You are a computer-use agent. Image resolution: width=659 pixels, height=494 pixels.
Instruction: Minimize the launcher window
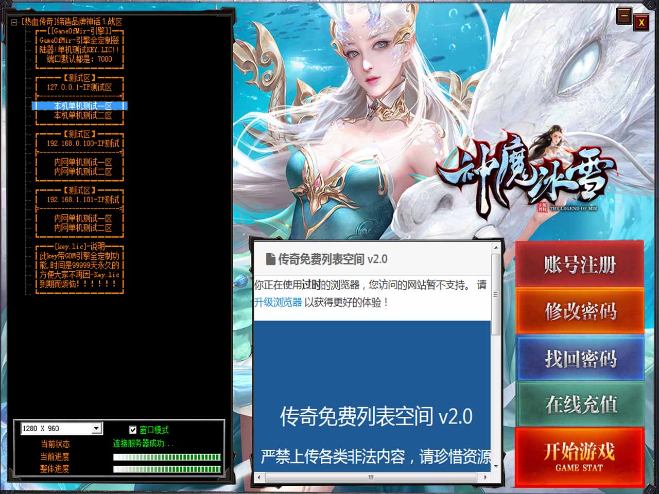[625, 16]
